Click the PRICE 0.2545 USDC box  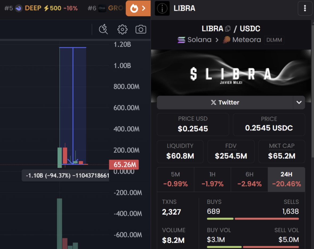pyautogui.click(x=269, y=124)
